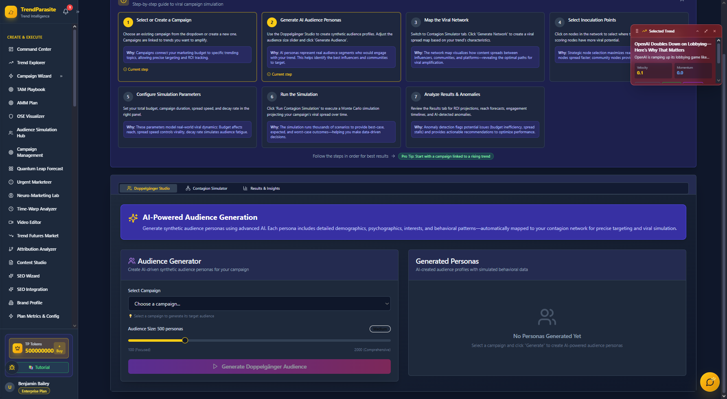Select step 6 Run the Simulation card
Image resolution: width=727 pixels, height=399 pixels.
coord(331,117)
